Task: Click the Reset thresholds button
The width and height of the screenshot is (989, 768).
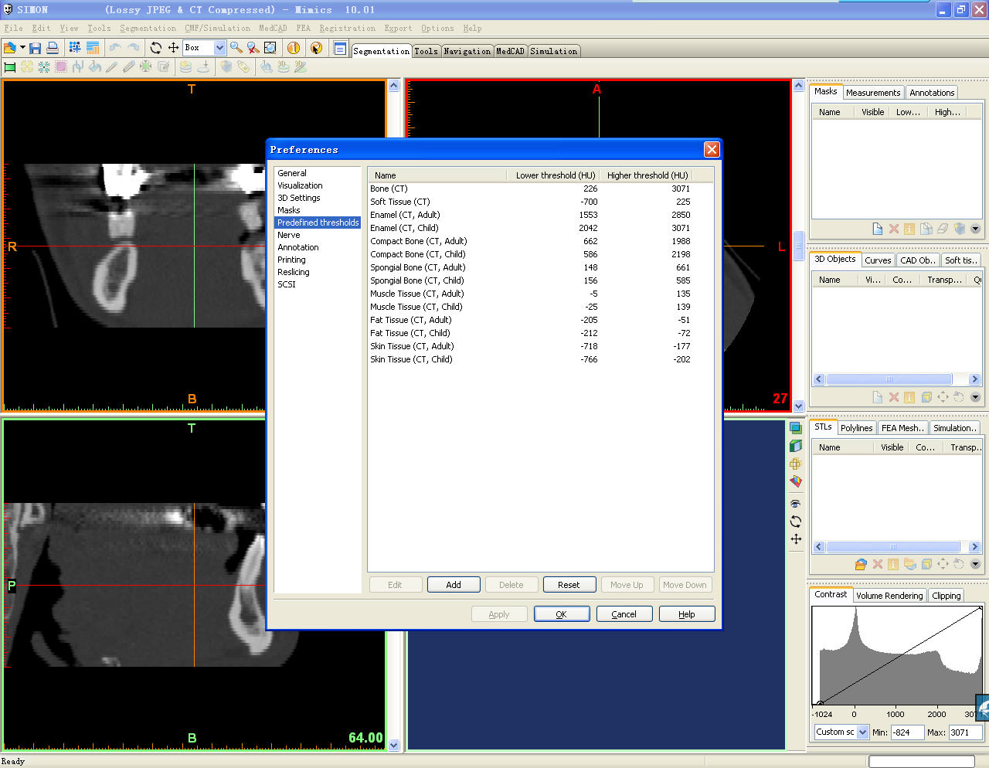Action: [569, 585]
